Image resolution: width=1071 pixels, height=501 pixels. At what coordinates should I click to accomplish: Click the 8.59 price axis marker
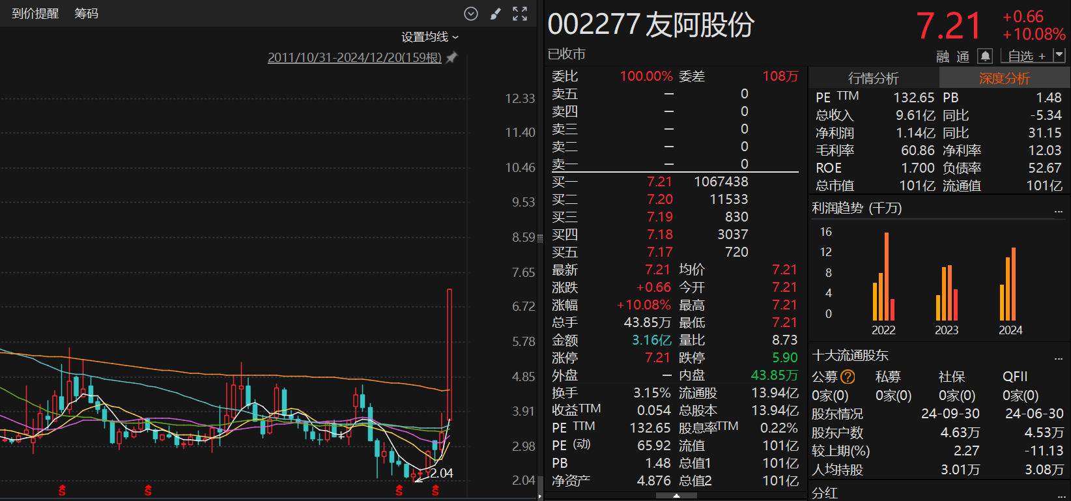(523, 237)
